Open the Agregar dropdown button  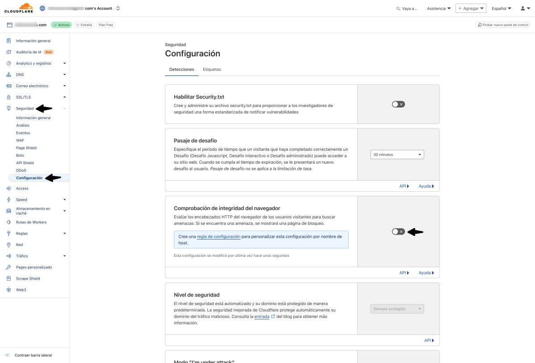470,8
